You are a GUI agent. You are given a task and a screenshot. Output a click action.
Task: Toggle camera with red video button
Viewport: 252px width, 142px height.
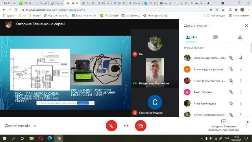pos(141,125)
